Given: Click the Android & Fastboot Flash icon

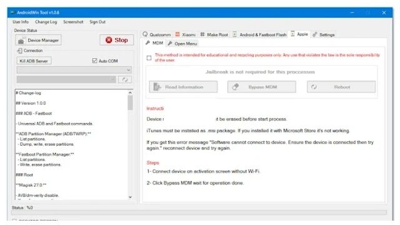Looking at the screenshot, I should click(235, 34).
